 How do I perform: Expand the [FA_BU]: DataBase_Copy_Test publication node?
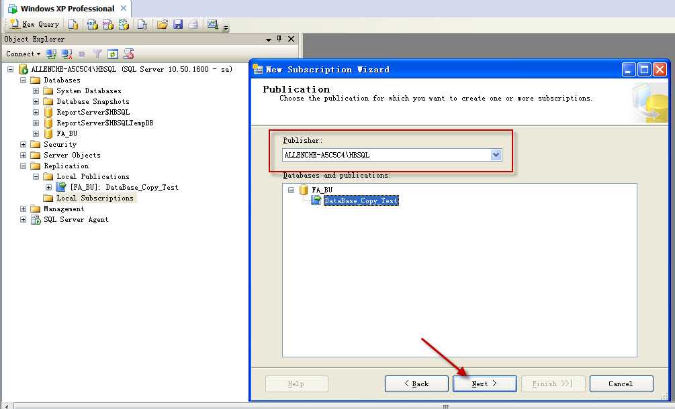coord(48,187)
